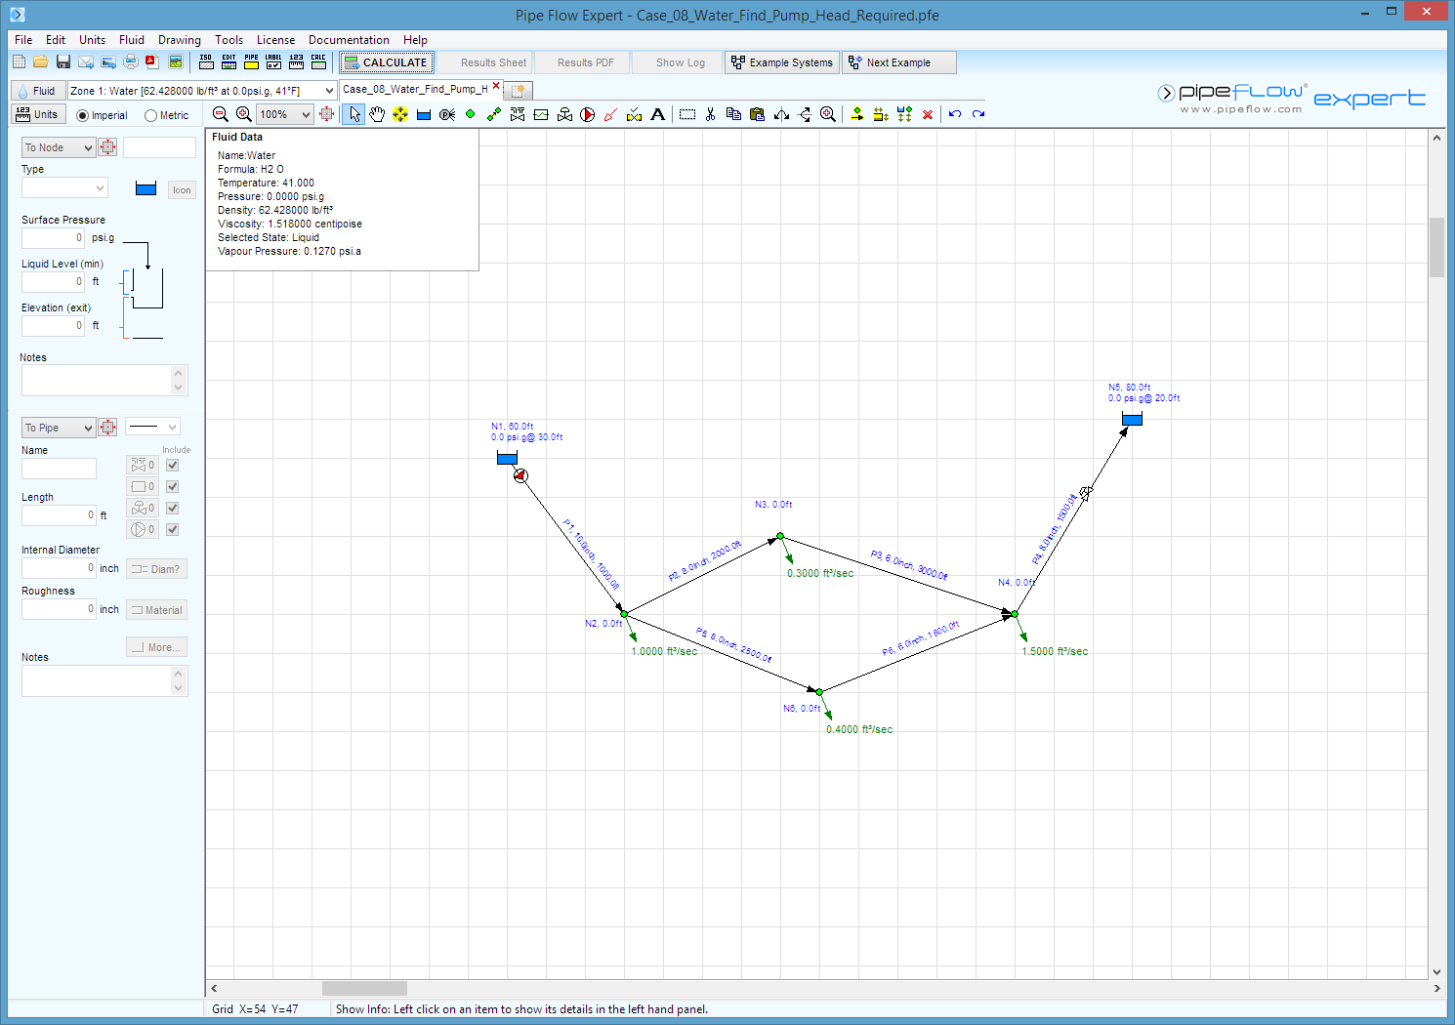Open the Units menu
The image size is (1455, 1025).
93,40
